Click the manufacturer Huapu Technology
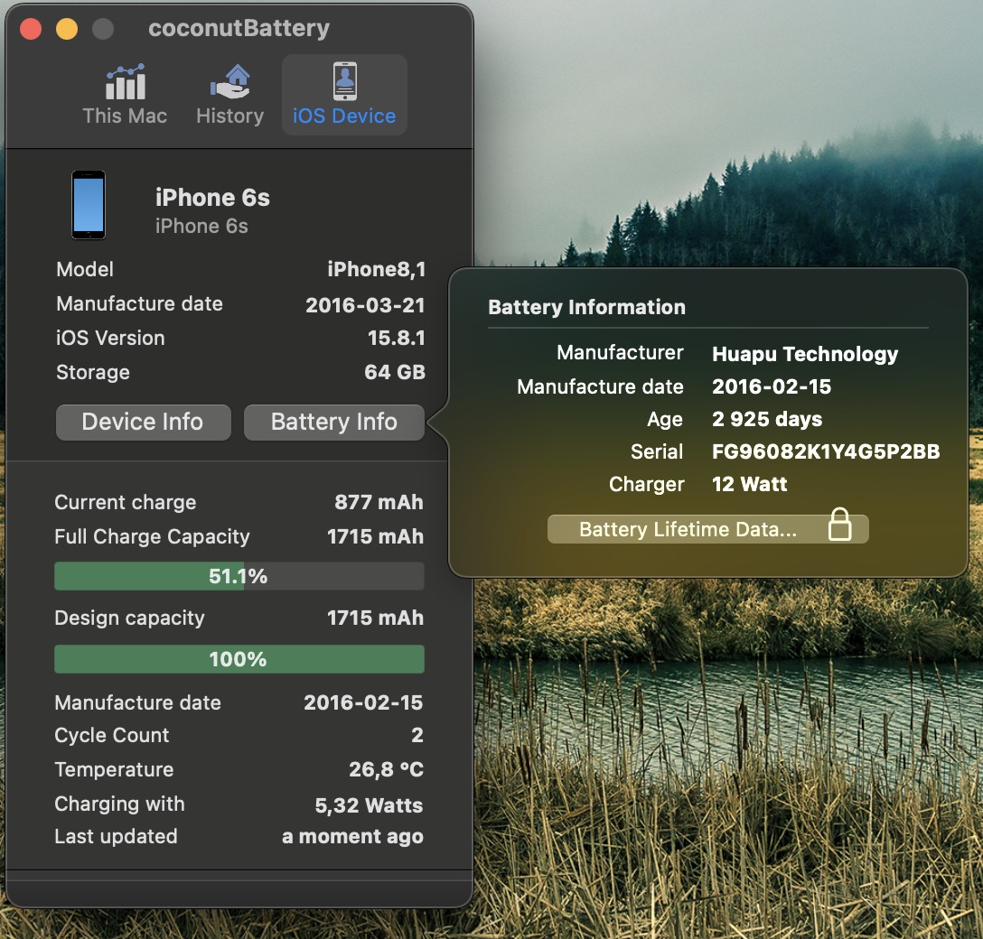This screenshot has height=939, width=983. coord(805,354)
